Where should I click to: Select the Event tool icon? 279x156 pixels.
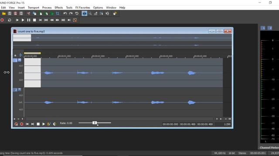102,13
